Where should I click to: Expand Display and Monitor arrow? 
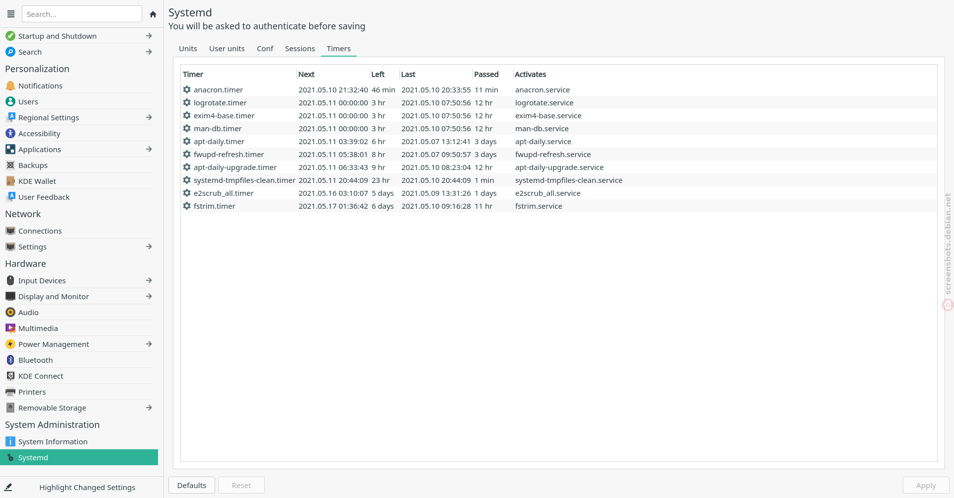(149, 296)
